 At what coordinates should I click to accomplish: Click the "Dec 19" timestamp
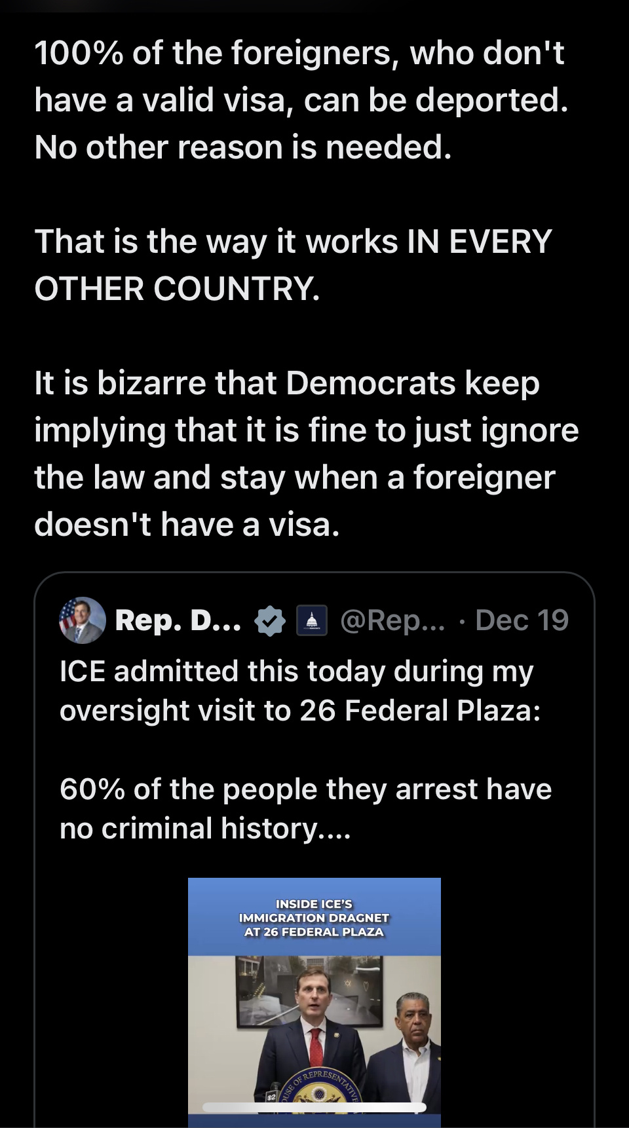point(522,620)
